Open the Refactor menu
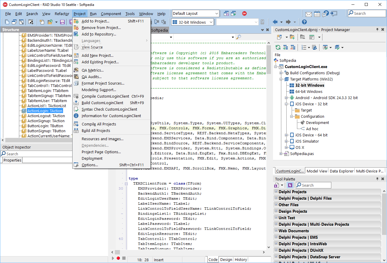 (62, 14)
